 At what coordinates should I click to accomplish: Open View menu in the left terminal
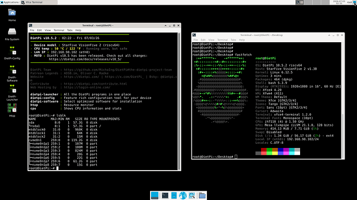coord(48,30)
